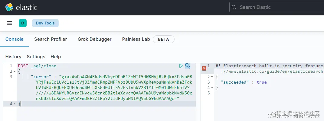
Task: Click the red error marker on response line 1
Action: click(x=204, y=68)
